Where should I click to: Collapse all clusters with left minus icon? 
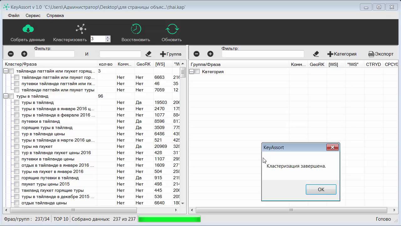point(11,54)
